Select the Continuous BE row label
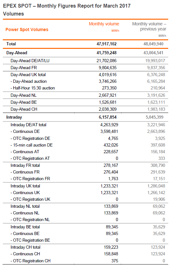Viewport: 173px width, 268px height. coord(25,234)
